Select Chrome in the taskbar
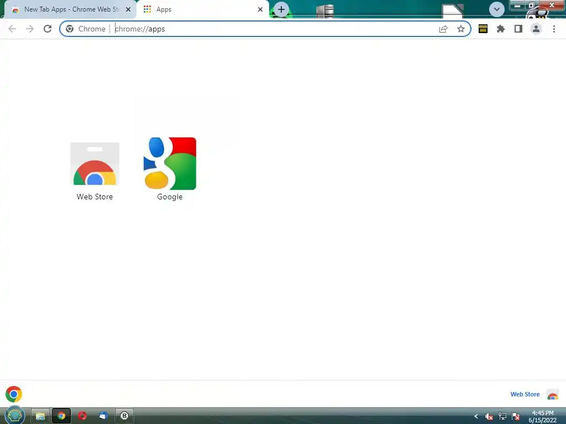This screenshot has width=566, height=424. (x=61, y=416)
